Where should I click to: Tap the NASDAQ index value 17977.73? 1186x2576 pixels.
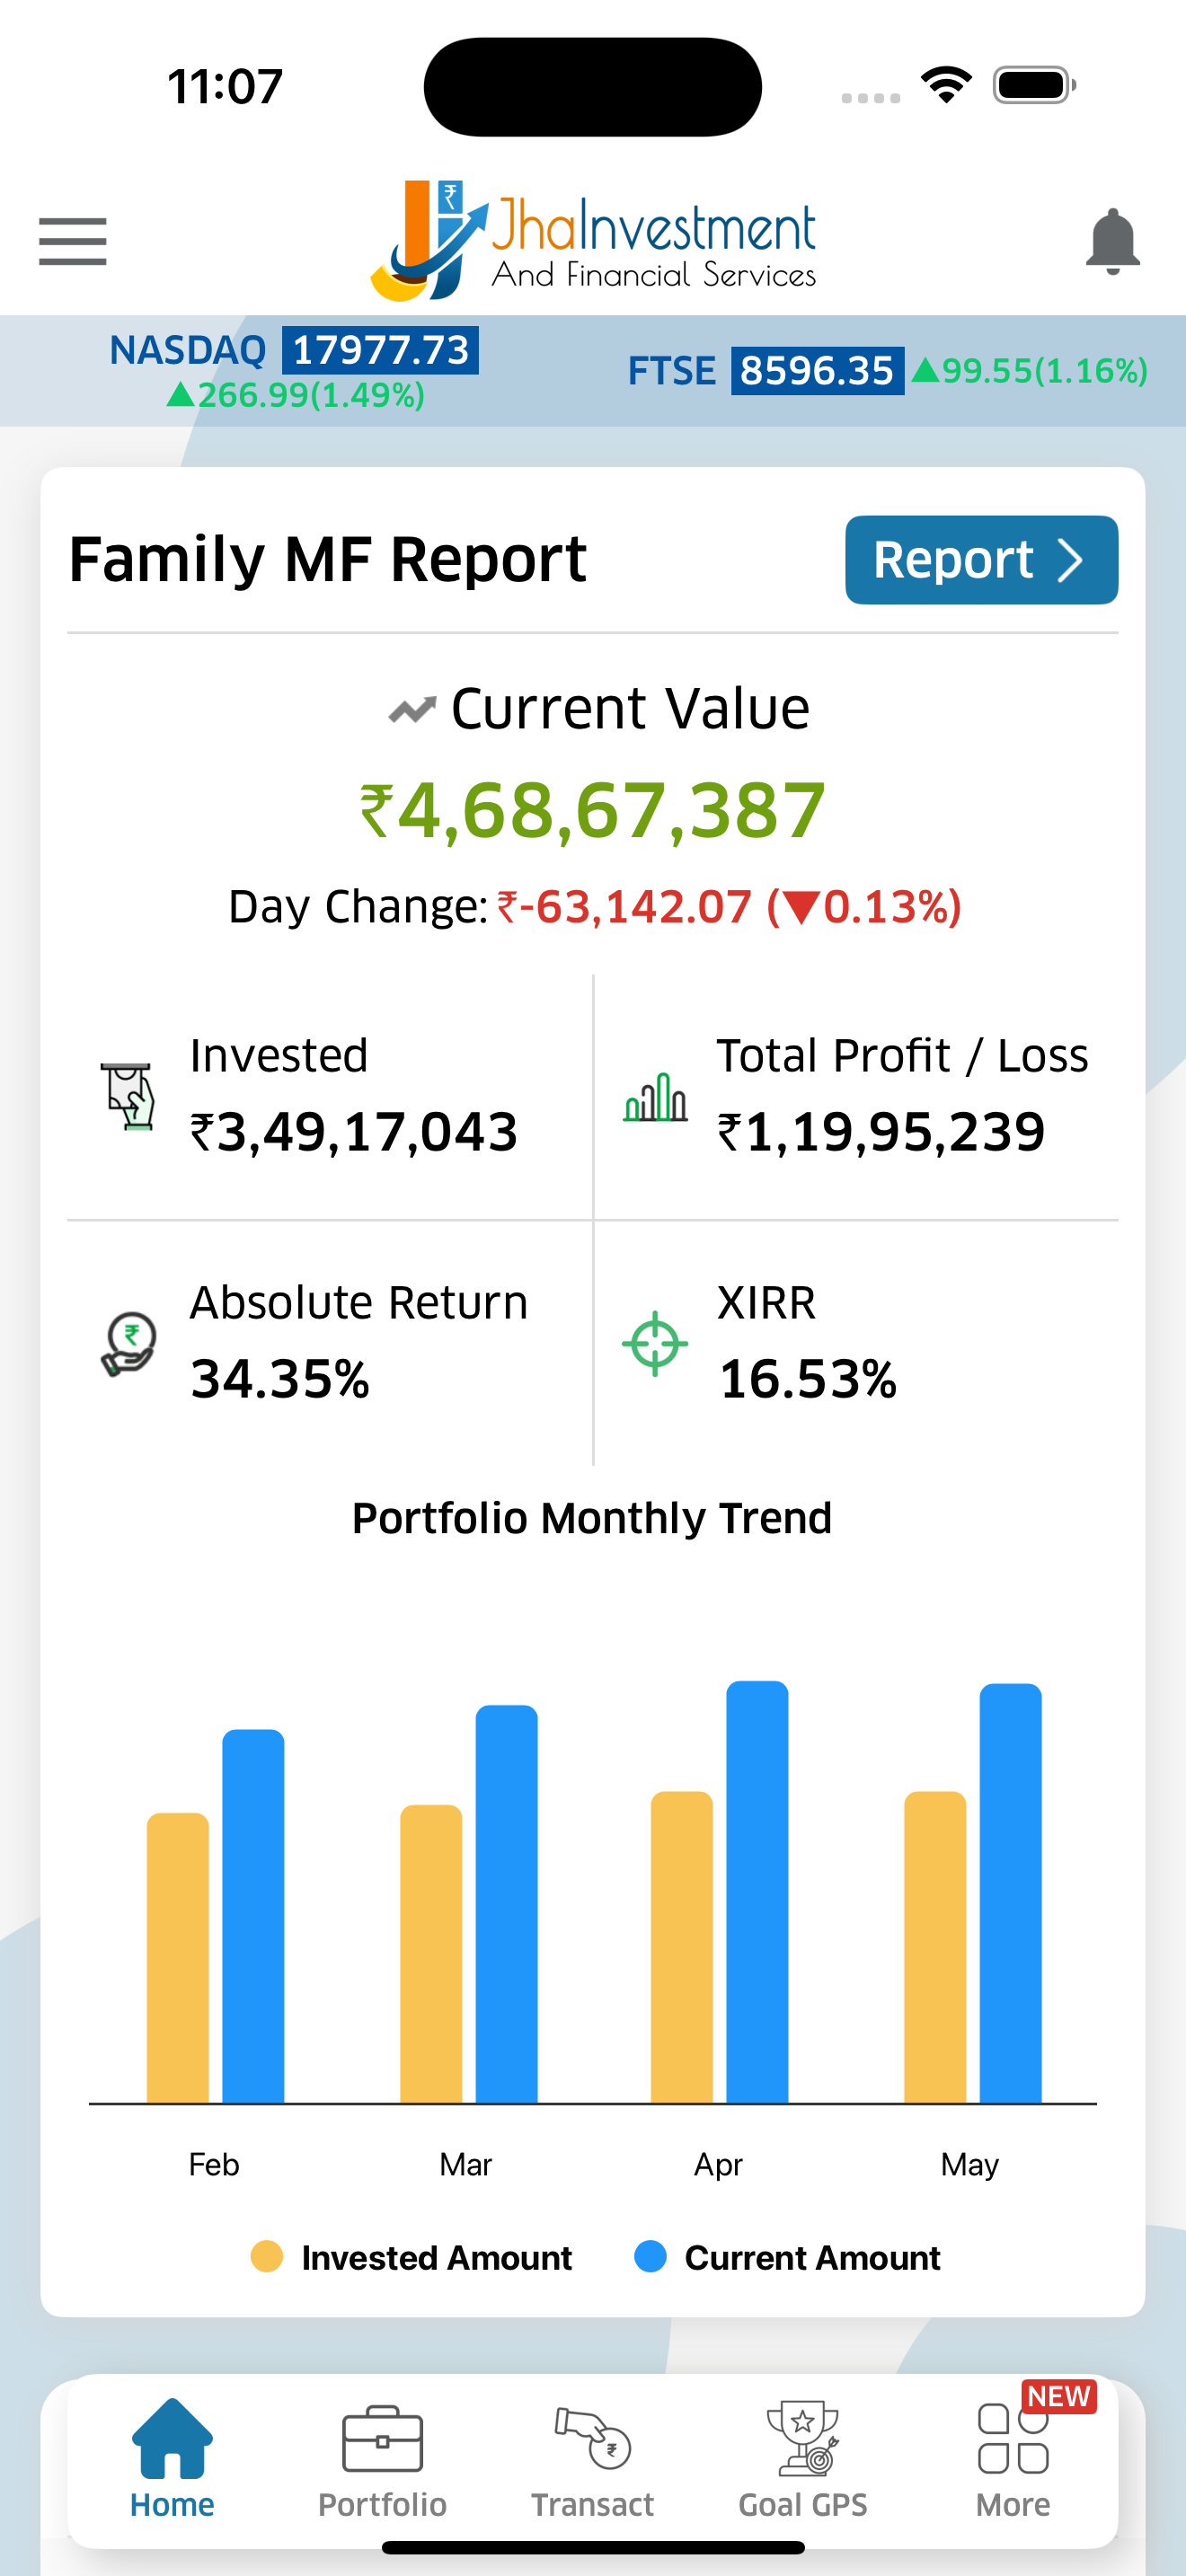coord(380,350)
